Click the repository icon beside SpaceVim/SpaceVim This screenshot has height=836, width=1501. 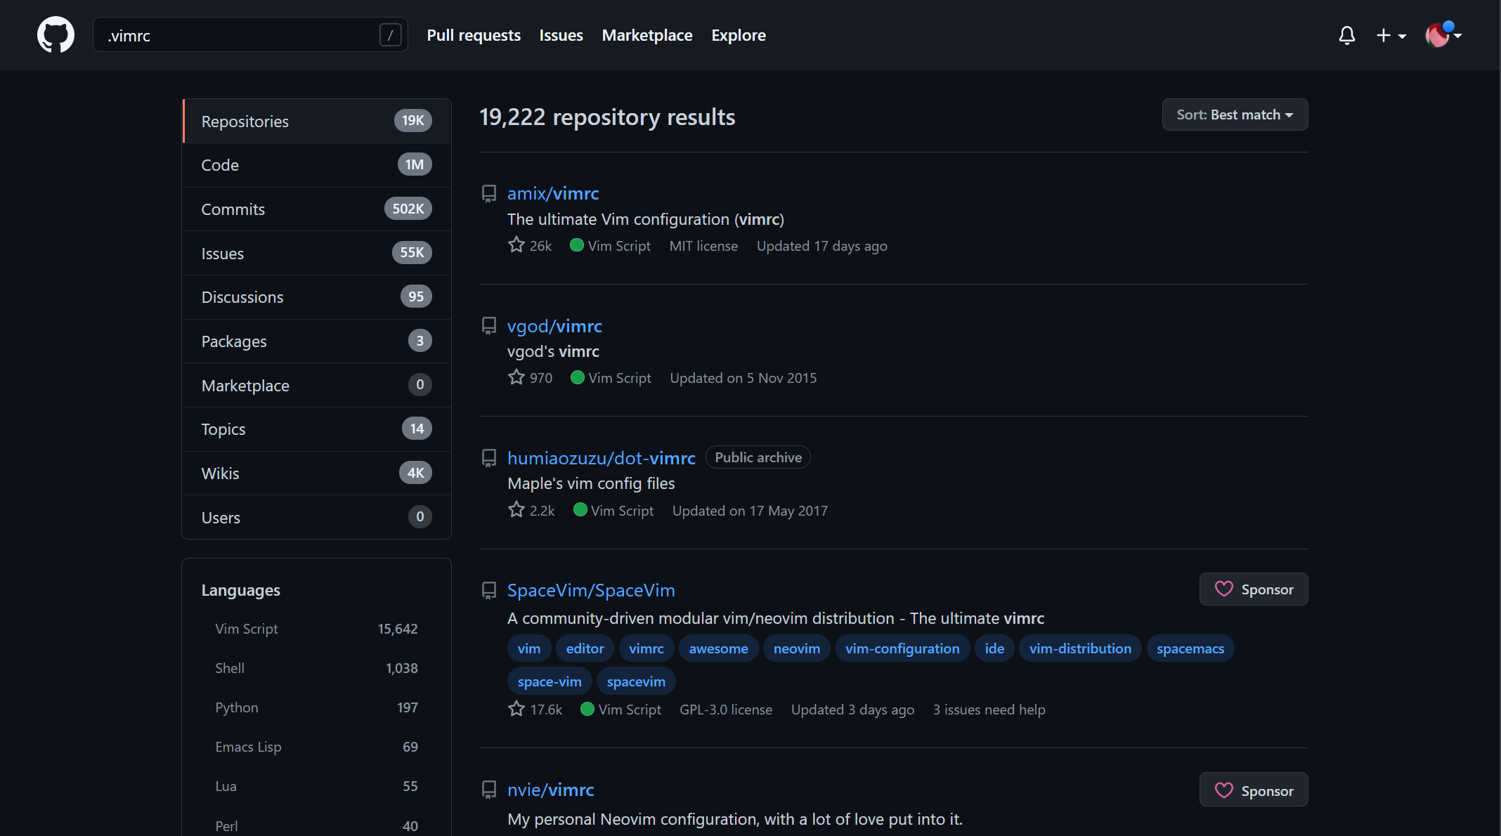pyautogui.click(x=489, y=590)
